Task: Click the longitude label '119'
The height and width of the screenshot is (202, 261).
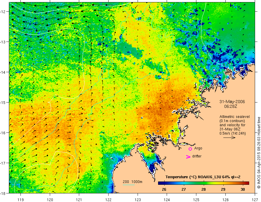Action: (x=21, y=200)
